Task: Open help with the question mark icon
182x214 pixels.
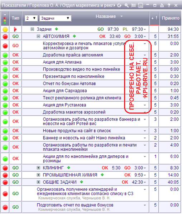Action: [169, 5]
